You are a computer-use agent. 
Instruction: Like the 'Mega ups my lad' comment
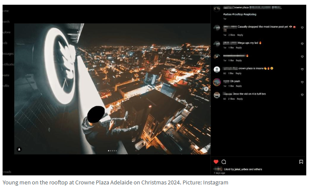click(x=302, y=44)
